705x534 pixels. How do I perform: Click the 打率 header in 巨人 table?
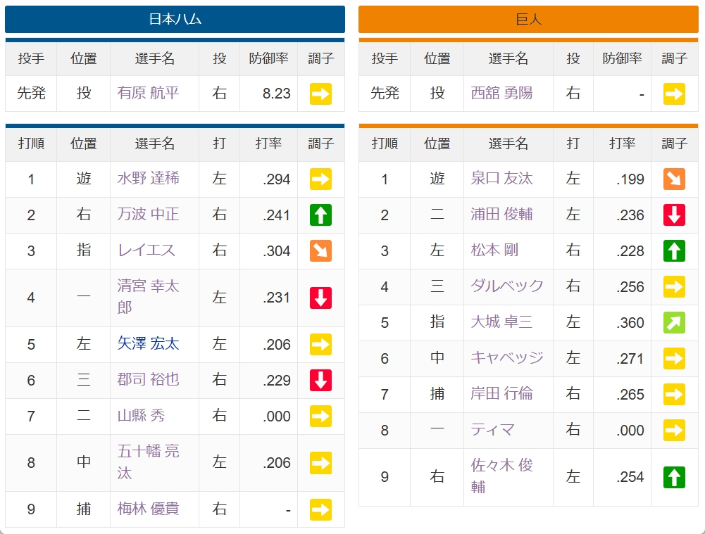coord(622,144)
